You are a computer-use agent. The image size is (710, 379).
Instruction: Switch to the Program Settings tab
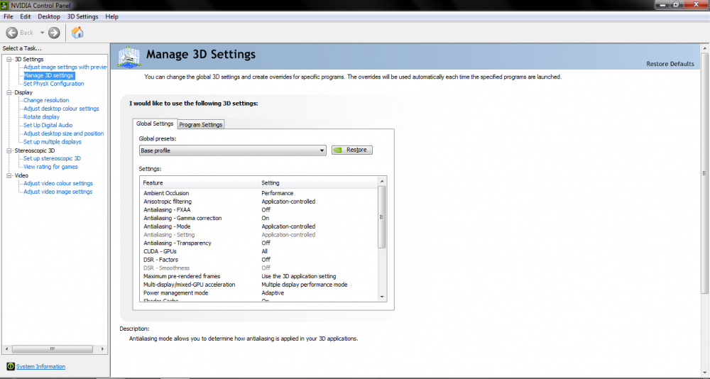201,124
